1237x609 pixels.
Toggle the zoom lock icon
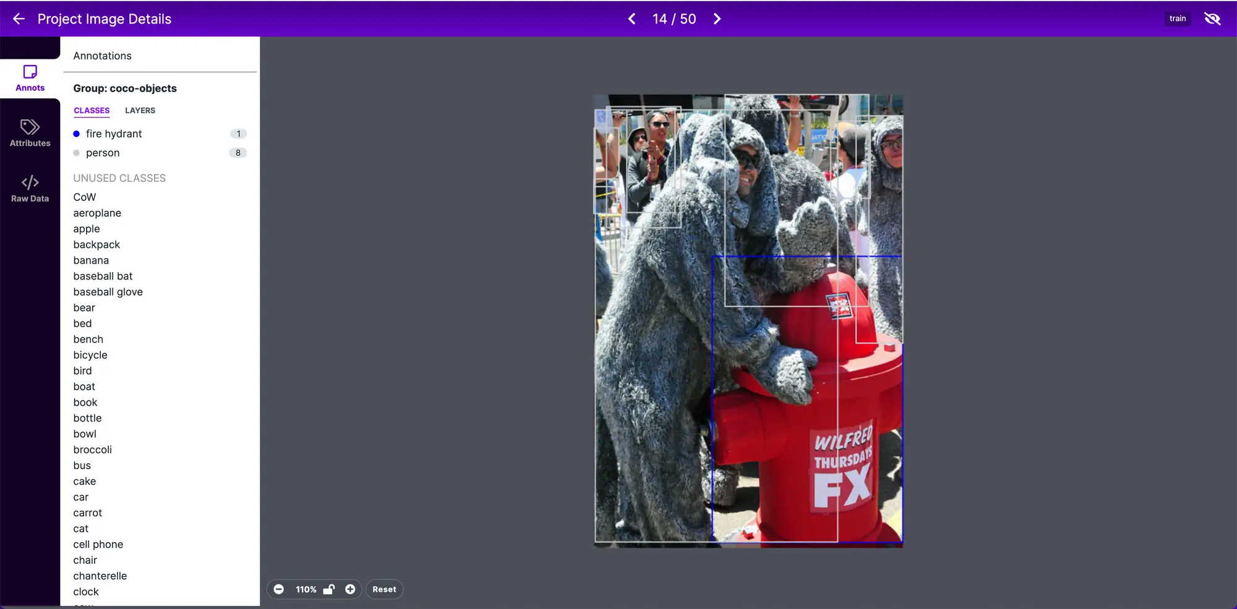point(329,589)
